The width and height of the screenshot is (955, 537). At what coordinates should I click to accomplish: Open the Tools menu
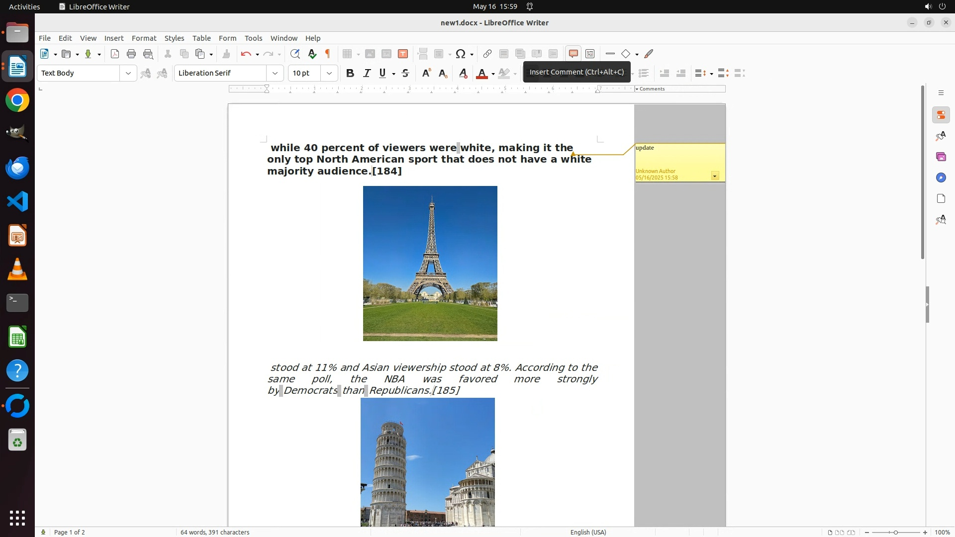pos(253,38)
